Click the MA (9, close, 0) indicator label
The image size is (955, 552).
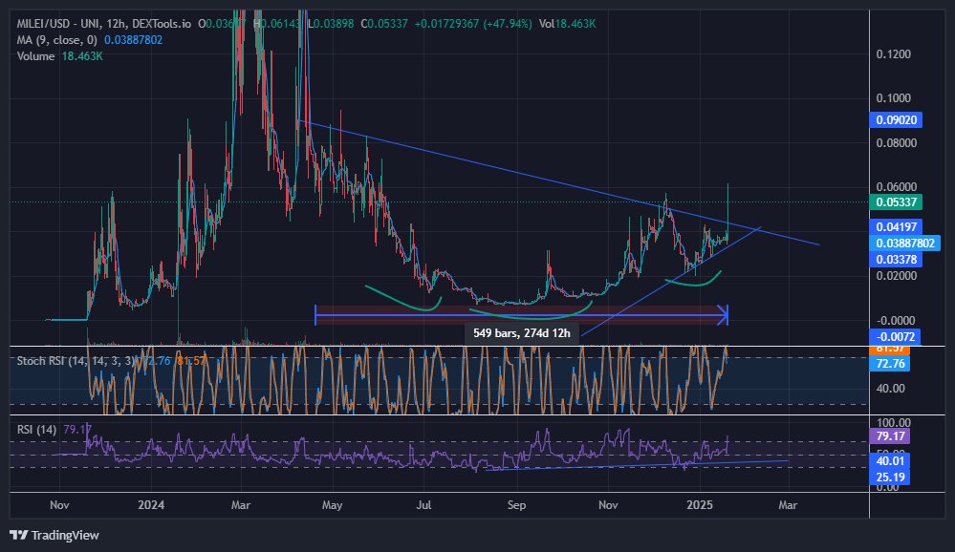(x=54, y=38)
